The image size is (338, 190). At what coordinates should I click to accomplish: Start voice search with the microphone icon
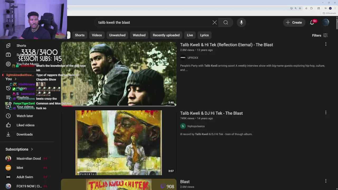tap(241, 22)
